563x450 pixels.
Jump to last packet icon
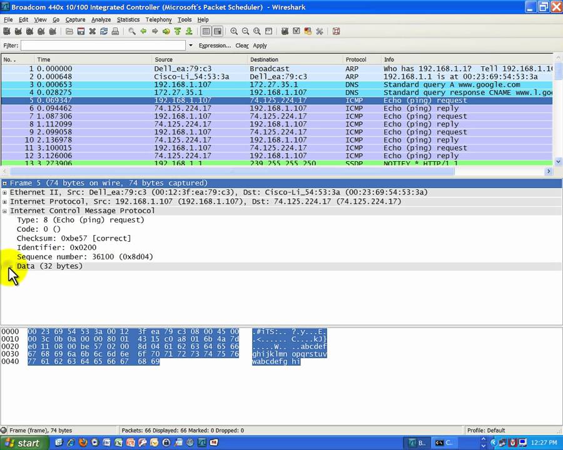click(x=189, y=32)
